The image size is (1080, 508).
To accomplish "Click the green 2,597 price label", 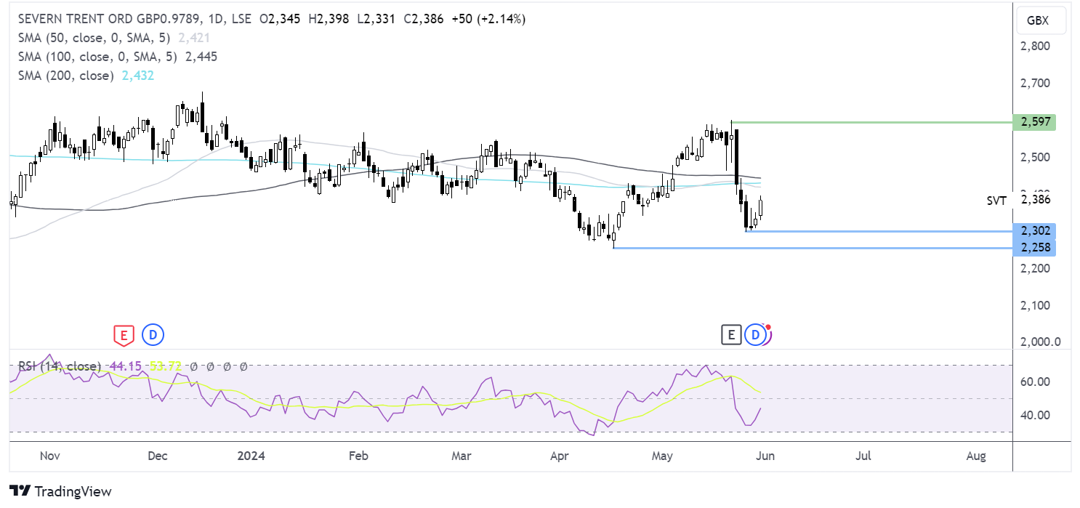I will click(x=1034, y=122).
